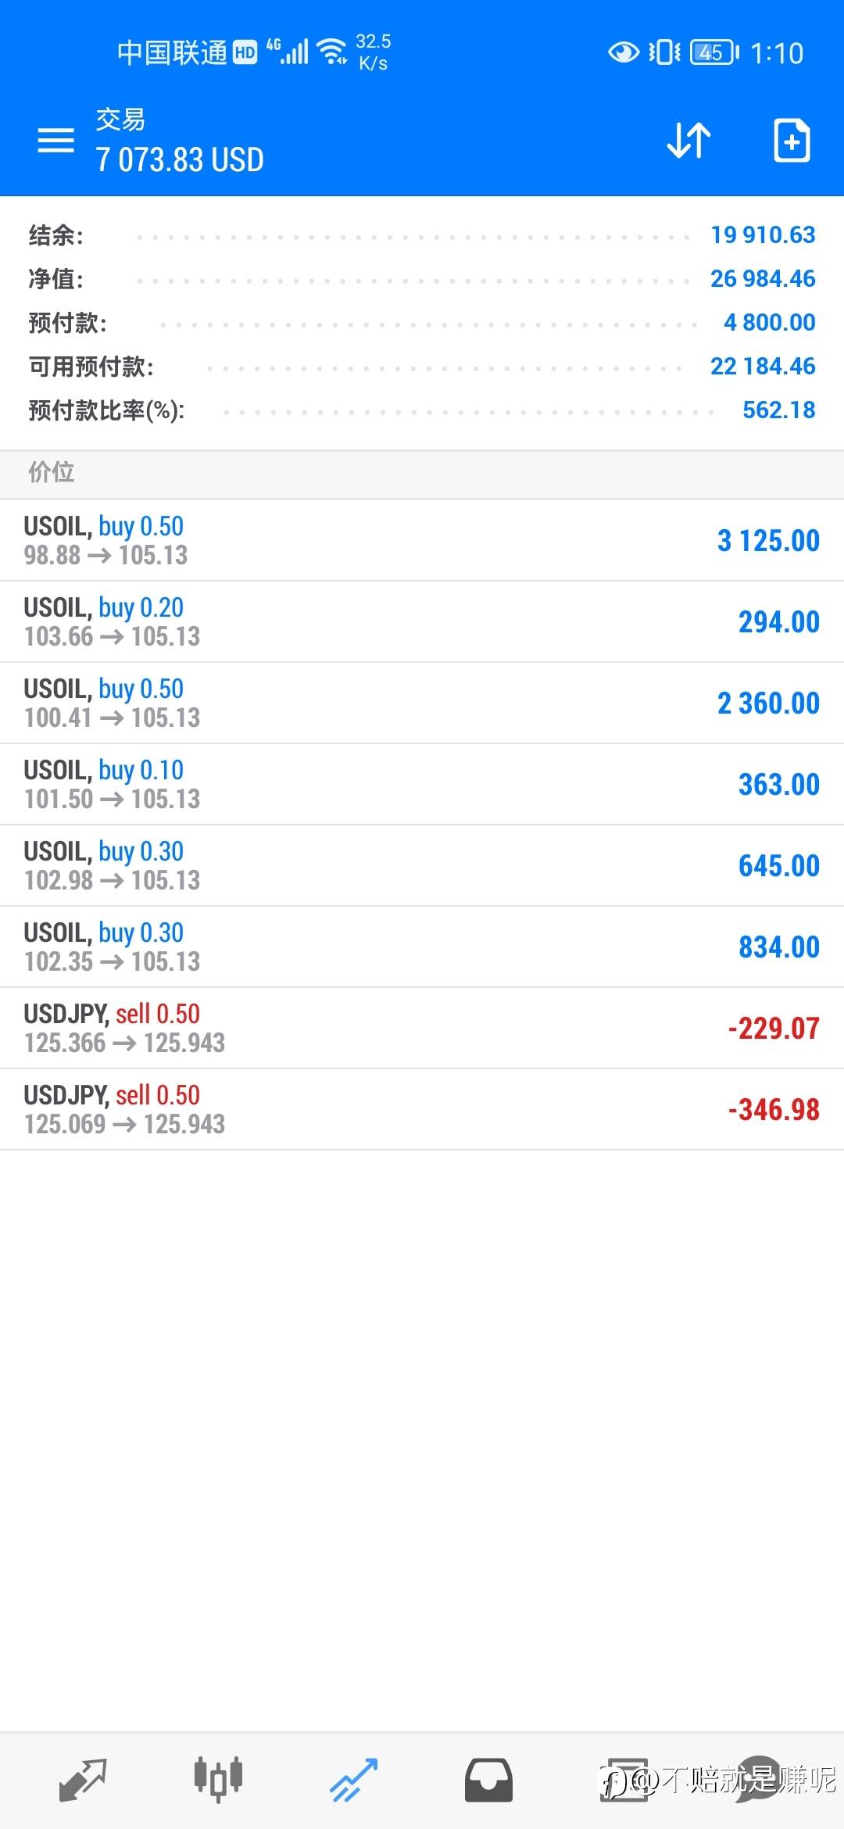Open the chat messages bubble icon
This screenshot has height=1829, width=844.
click(x=758, y=1780)
